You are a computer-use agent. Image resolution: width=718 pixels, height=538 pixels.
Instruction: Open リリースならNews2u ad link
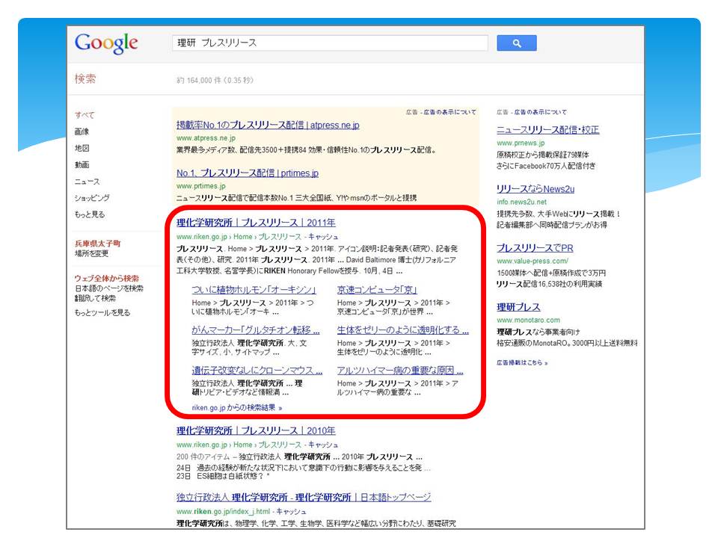(x=536, y=189)
